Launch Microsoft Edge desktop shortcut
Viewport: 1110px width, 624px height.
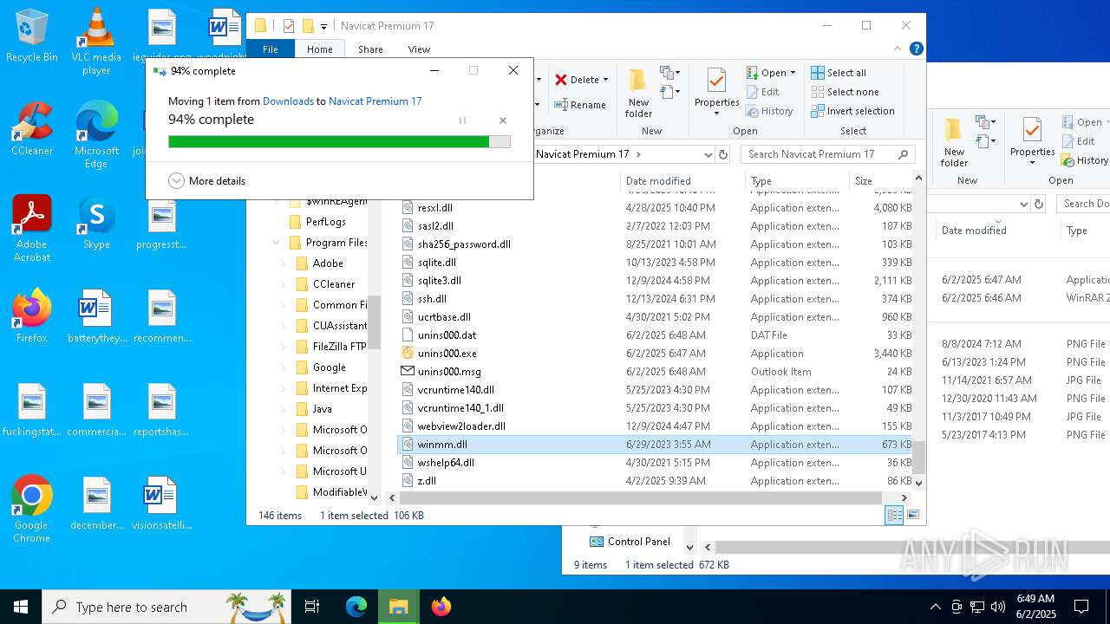[96, 135]
